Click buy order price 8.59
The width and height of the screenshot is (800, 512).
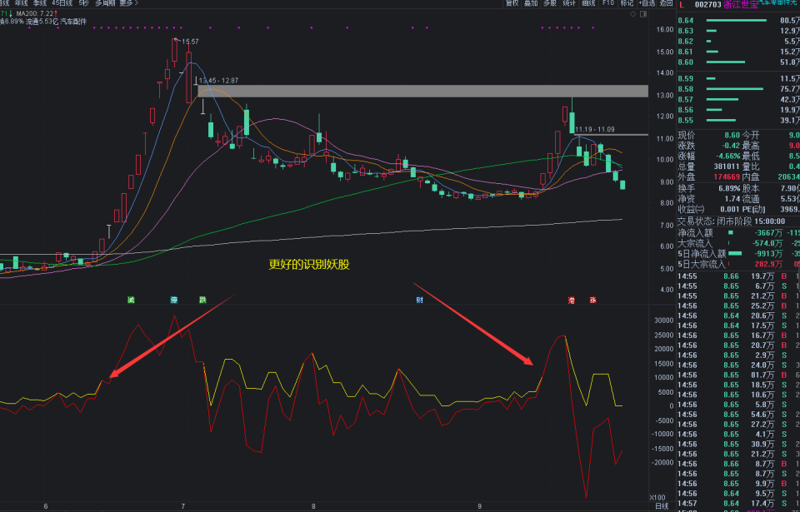point(686,78)
